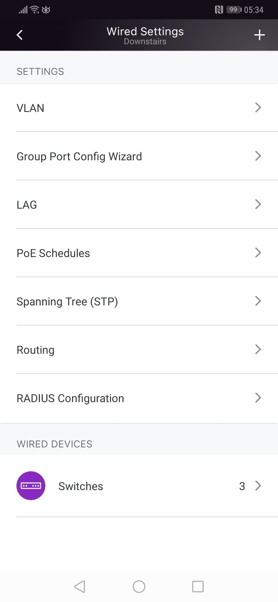
Task: Expand Routing with its arrow
Action: coord(258,349)
